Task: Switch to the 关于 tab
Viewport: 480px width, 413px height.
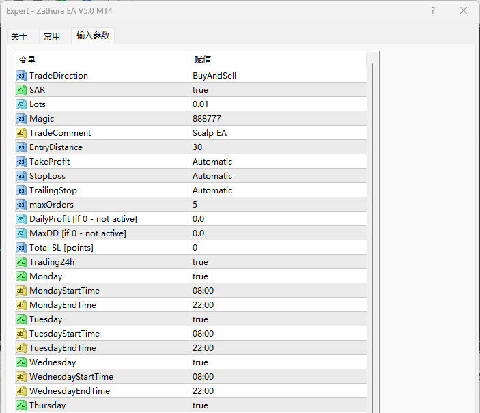Action: (19, 37)
